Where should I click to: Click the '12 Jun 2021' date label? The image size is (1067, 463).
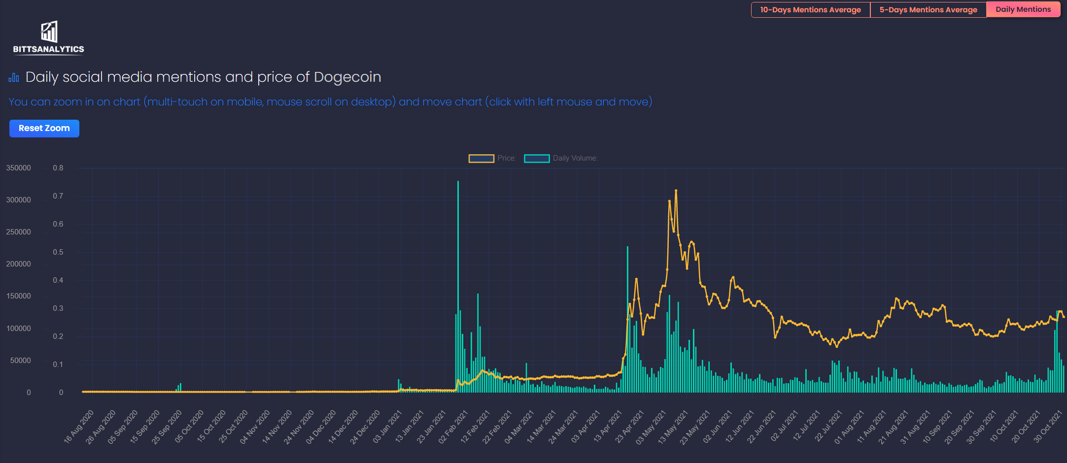(x=739, y=427)
